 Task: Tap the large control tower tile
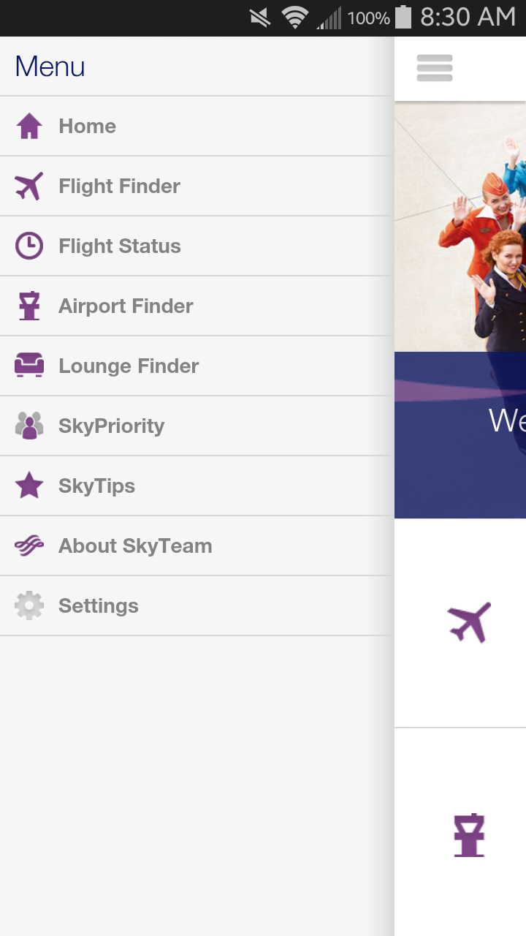pos(469,834)
